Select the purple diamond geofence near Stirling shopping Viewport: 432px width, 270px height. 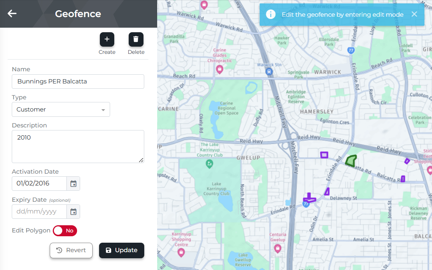pos(407,161)
